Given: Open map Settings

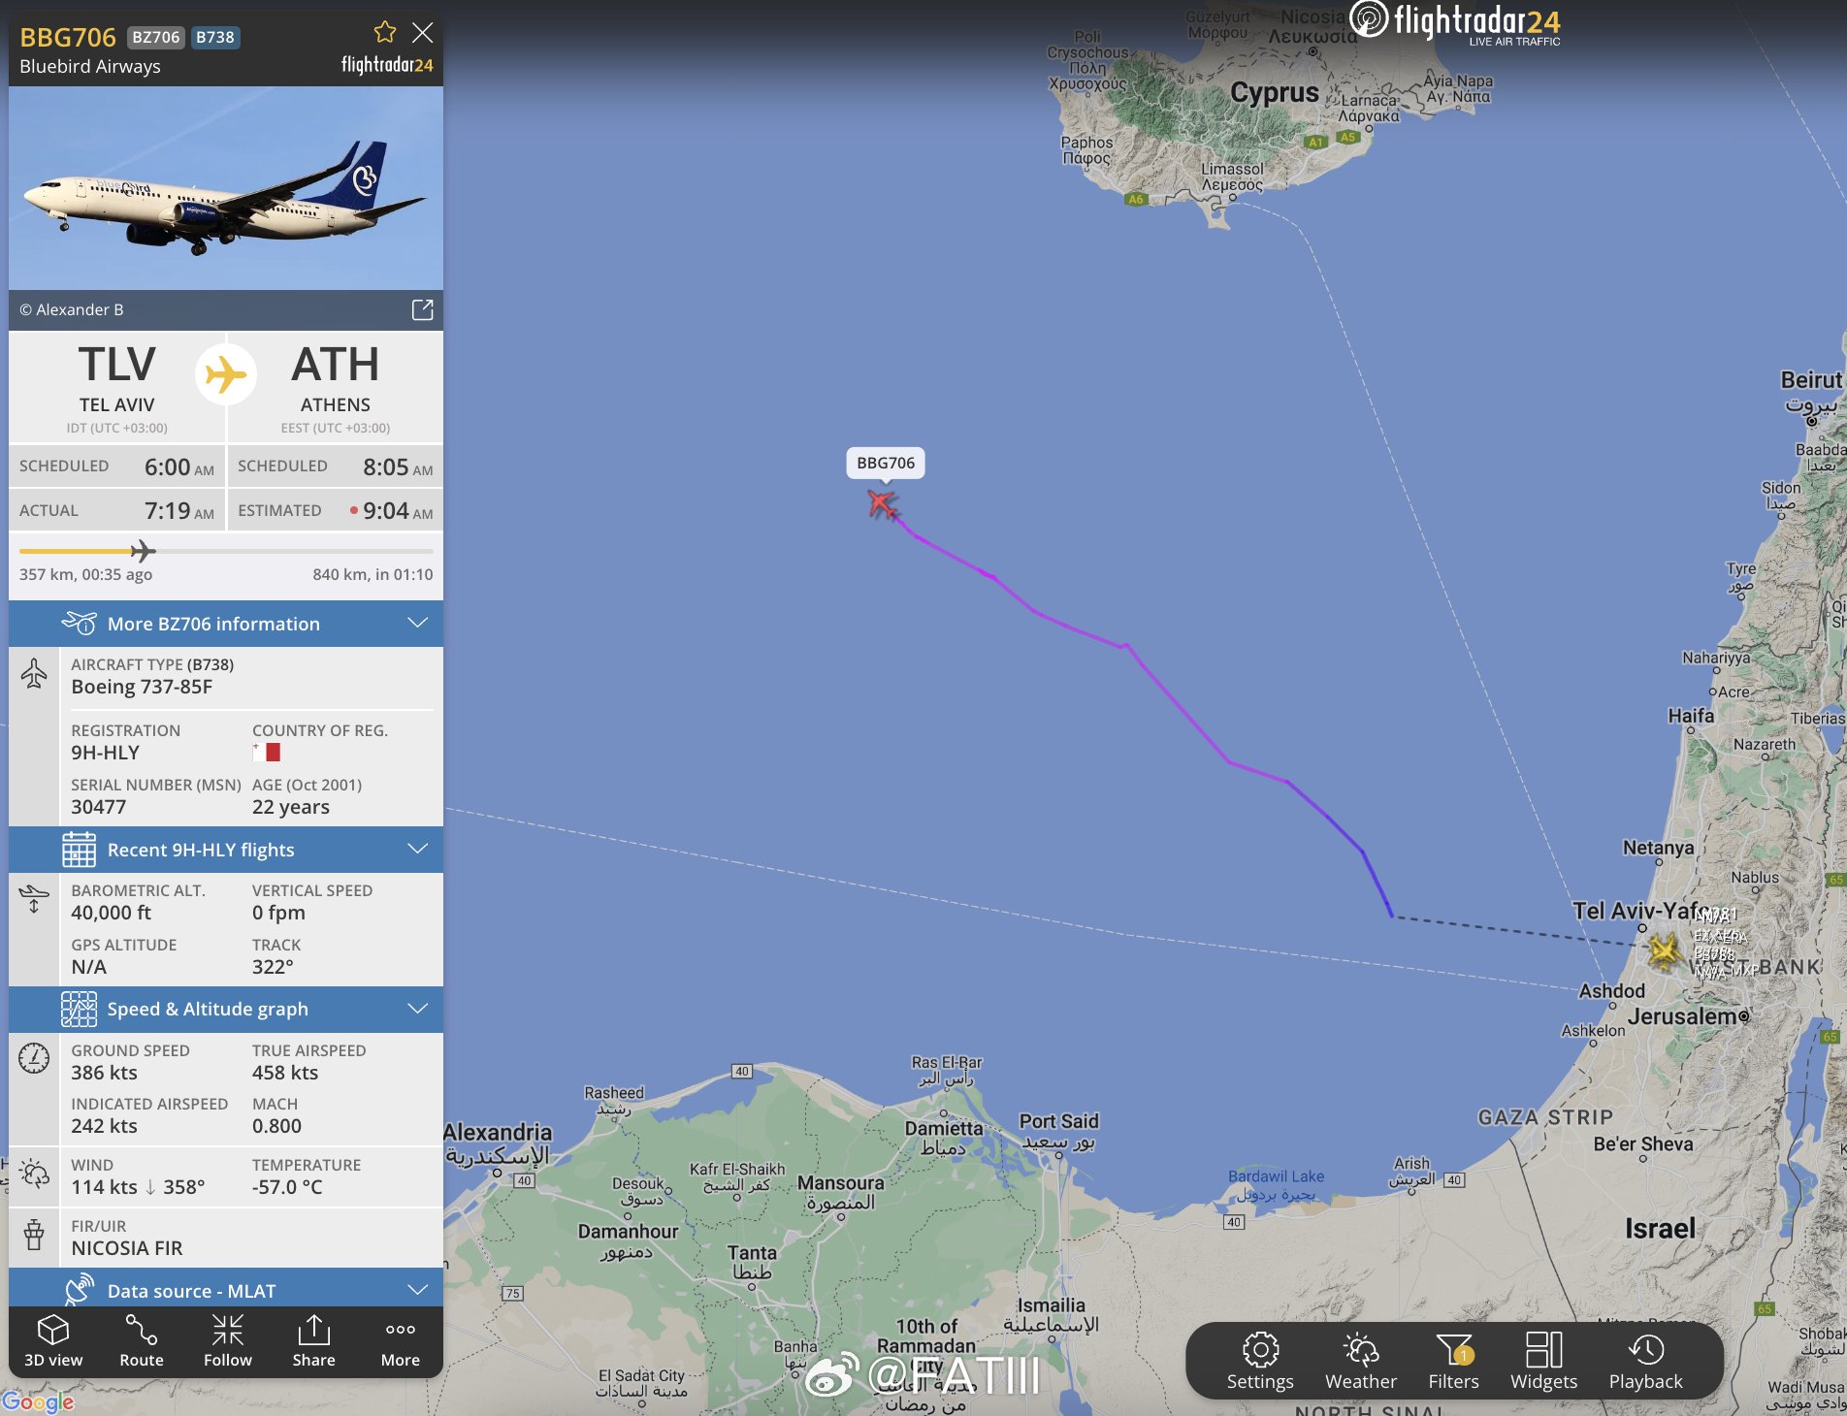Looking at the screenshot, I should (x=1260, y=1361).
